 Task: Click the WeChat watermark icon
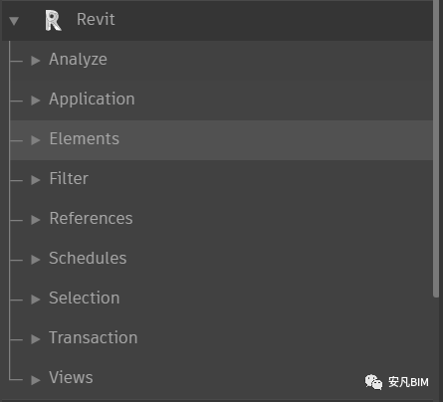click(373, 382)
